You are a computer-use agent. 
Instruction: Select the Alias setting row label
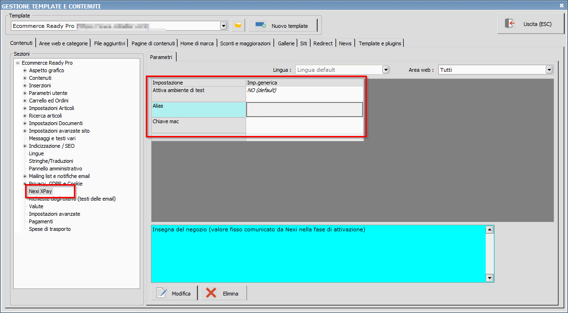point(199,110)
